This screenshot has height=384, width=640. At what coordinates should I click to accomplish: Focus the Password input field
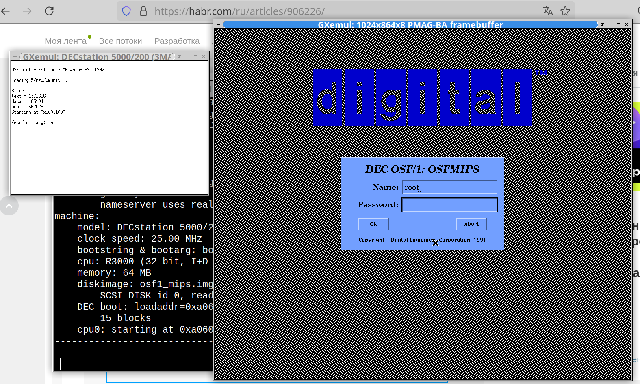point(450,205)
